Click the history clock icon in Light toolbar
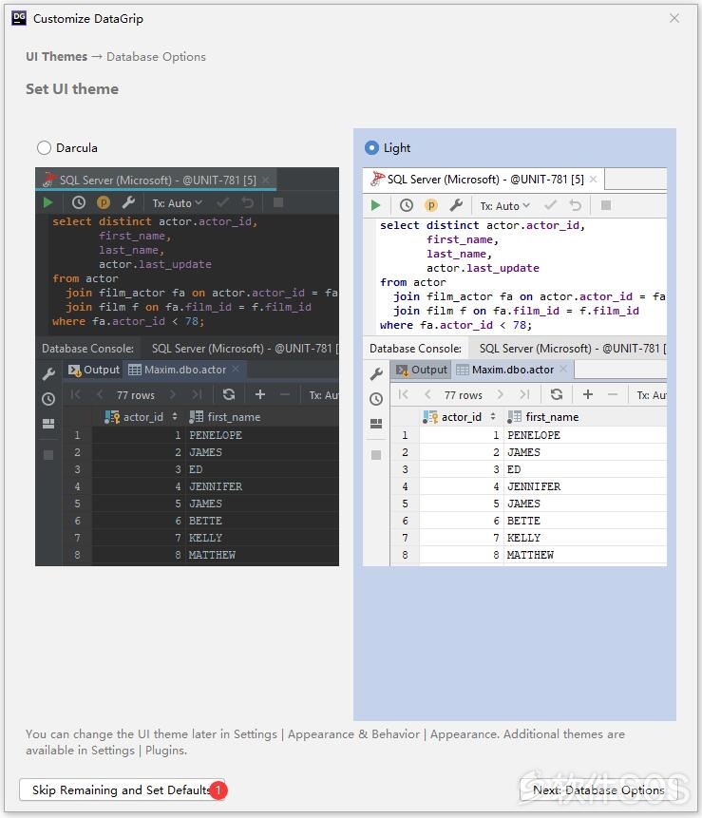The height and width of the screenshot is (818, 702). 407,205
